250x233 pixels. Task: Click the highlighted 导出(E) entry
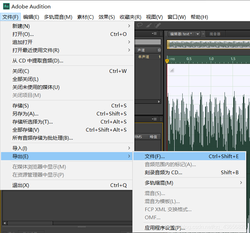pyautogui.click(x=67, y=156)
